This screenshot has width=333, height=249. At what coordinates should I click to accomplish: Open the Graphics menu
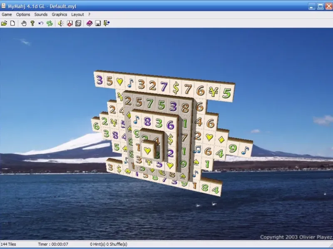coord(60,15)
